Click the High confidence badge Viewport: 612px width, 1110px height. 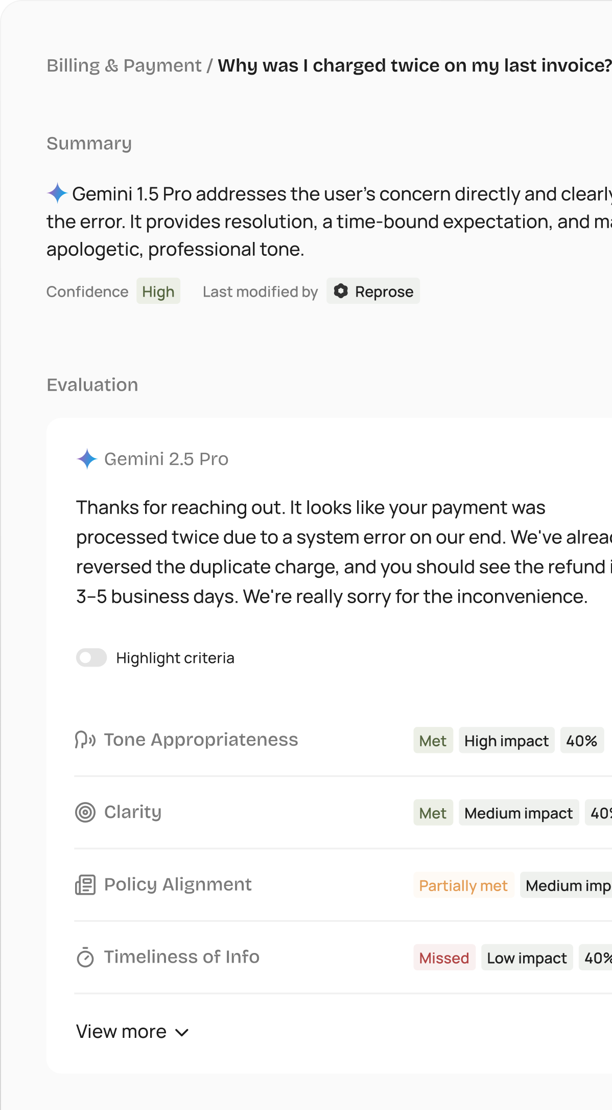tap(158, 291)
